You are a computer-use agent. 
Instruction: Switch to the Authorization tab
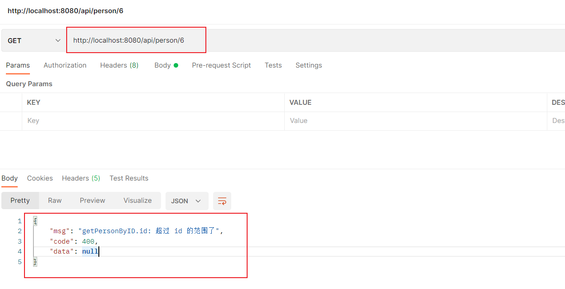[x=65, y=65]
